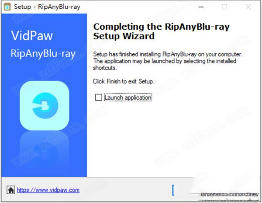Viewport: 262px width, 203px height.
Task: Close the Setup wizard window
Action: point(249,7)
